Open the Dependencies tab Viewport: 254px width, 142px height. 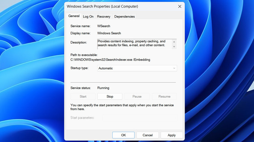124,17
